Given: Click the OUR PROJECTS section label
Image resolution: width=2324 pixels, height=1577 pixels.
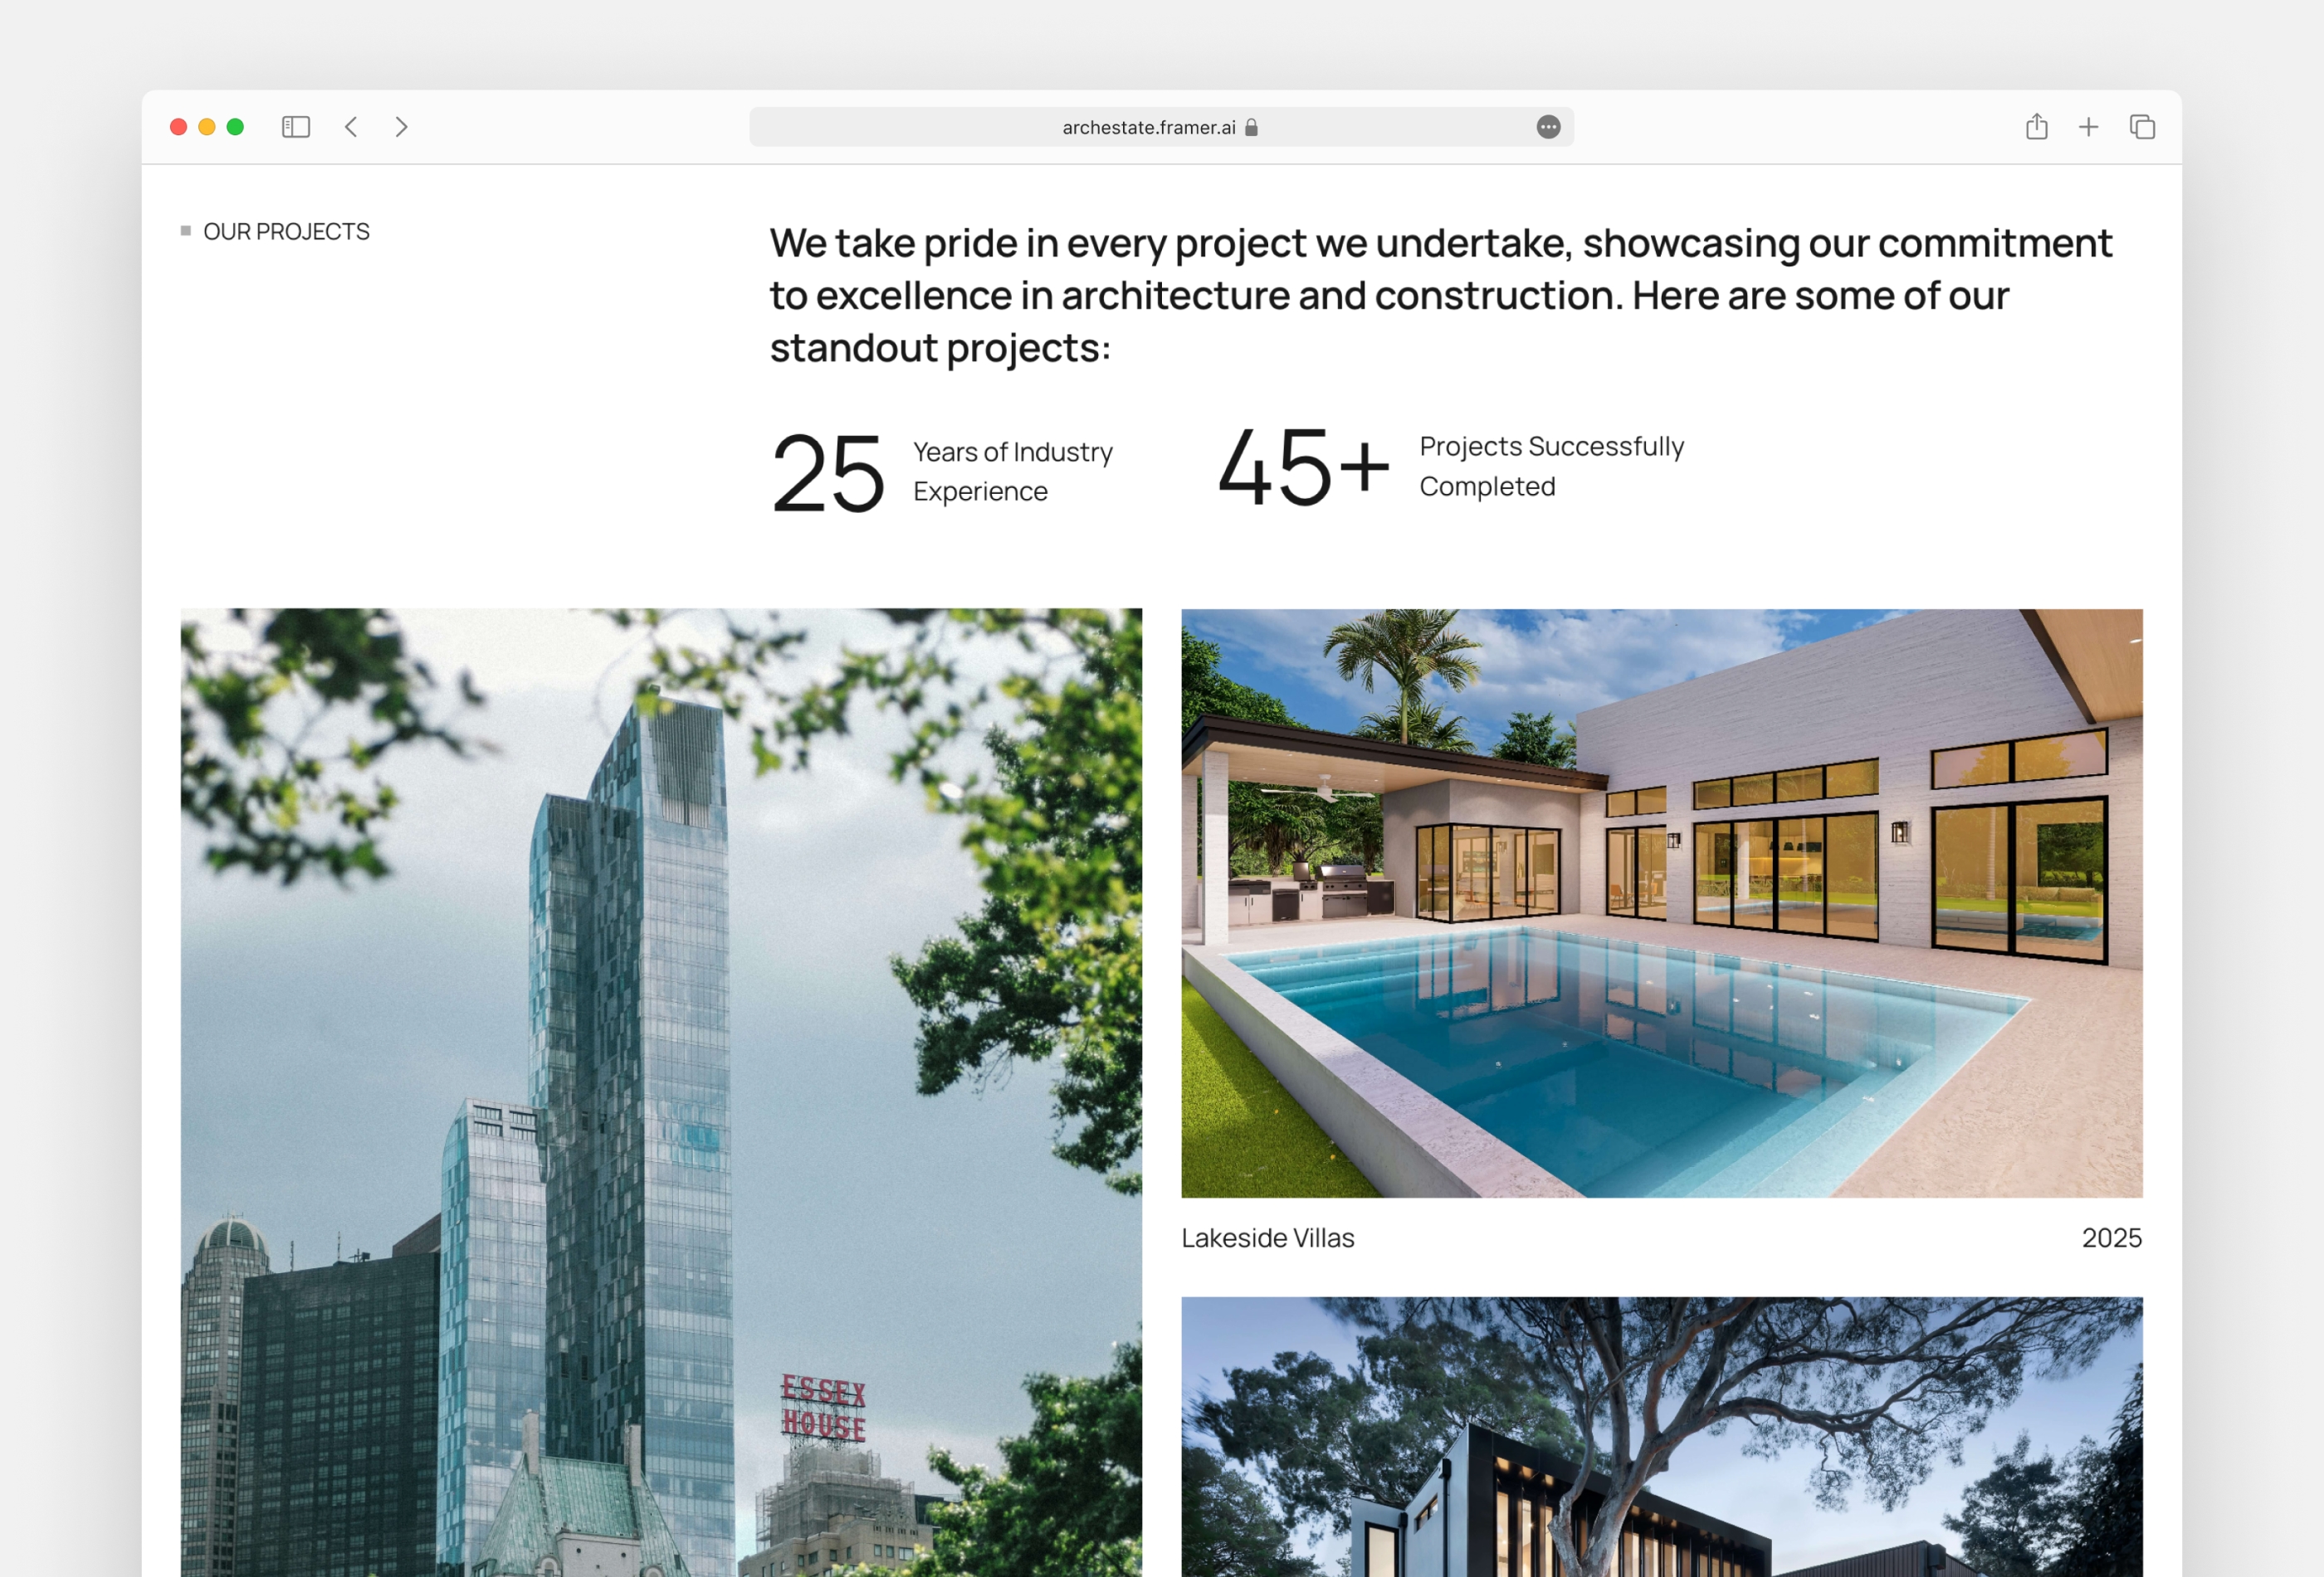Looking at the screenshot, I should pos(285,231).
